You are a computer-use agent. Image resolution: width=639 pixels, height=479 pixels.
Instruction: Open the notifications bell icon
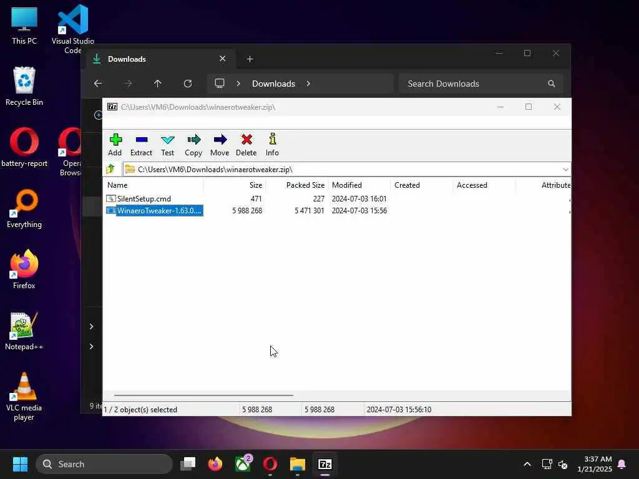coord(622,464)
